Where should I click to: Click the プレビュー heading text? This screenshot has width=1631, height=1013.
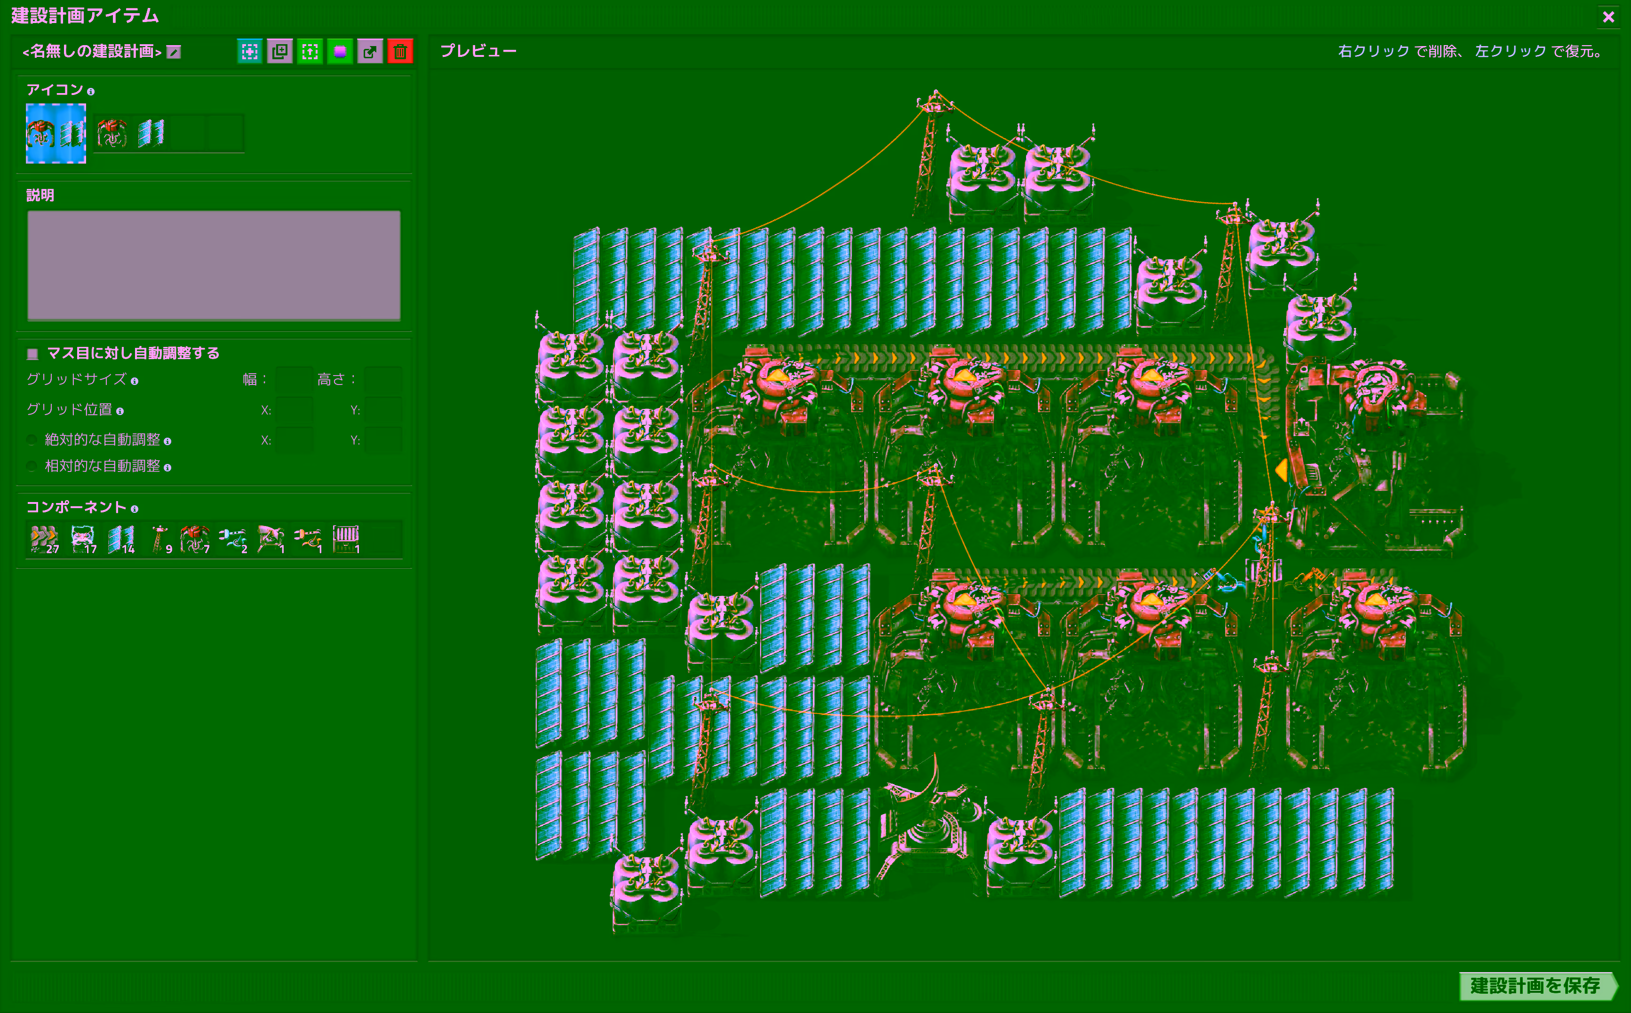(478, 51)
